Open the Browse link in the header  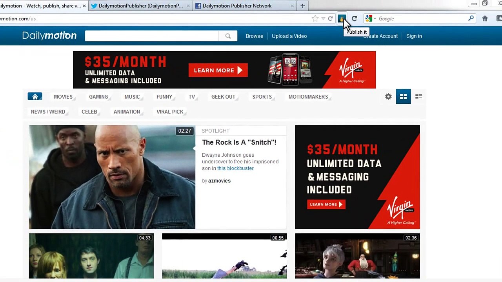point(254,36)
